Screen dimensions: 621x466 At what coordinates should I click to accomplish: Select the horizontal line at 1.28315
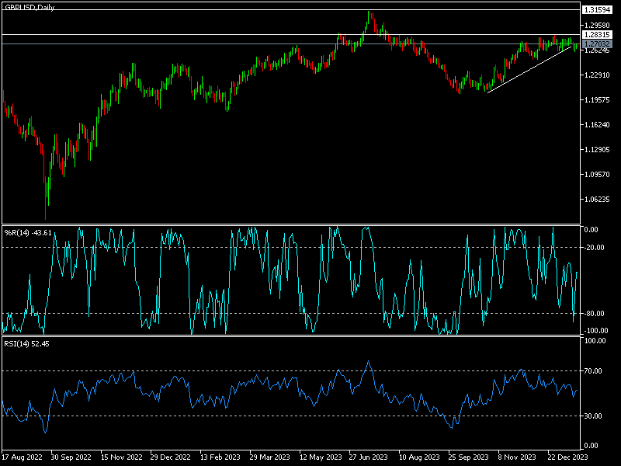[291, 35]
